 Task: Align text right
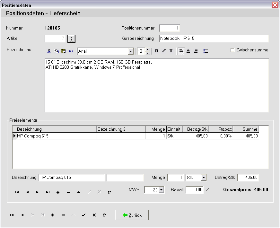tap(196, 51)
